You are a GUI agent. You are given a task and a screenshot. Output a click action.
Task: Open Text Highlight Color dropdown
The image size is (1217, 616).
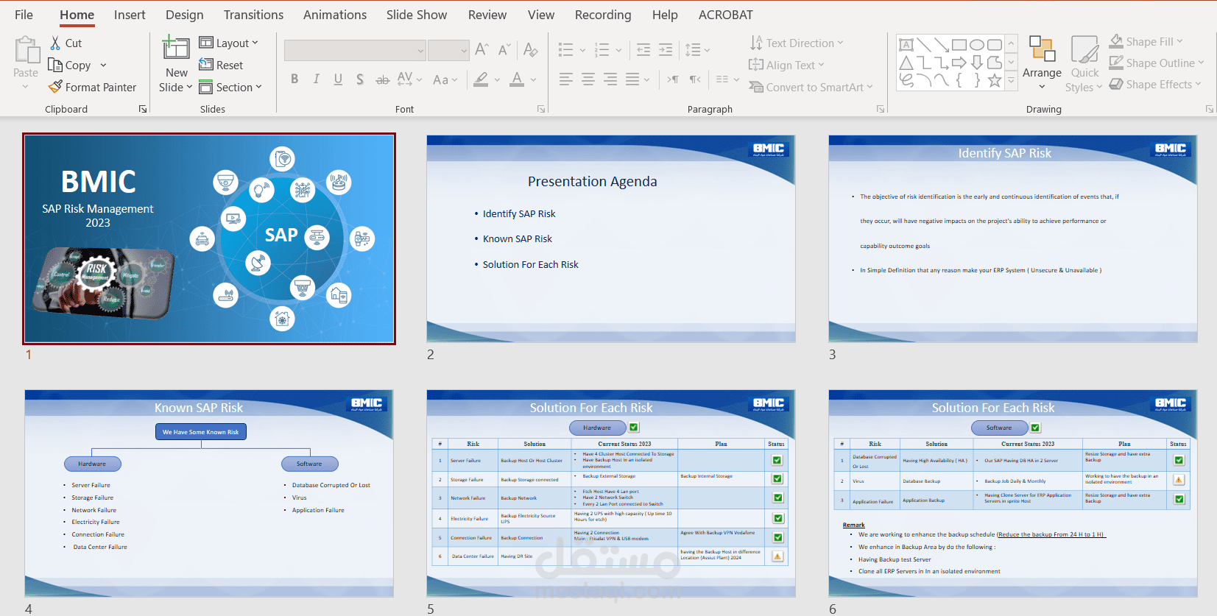point(497,79)
